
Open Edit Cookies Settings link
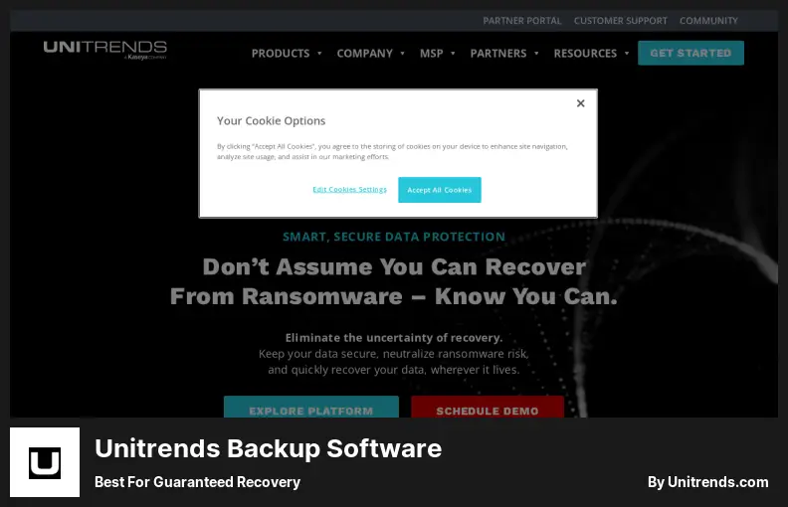coord(350,189)
